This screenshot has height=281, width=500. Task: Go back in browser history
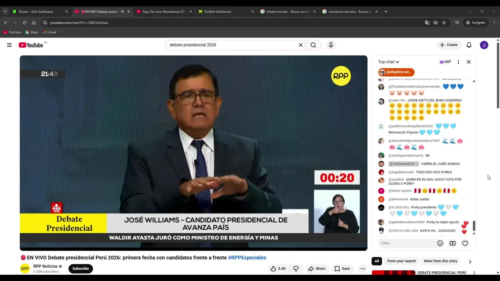pyautogui.click(x=6, y=23)
